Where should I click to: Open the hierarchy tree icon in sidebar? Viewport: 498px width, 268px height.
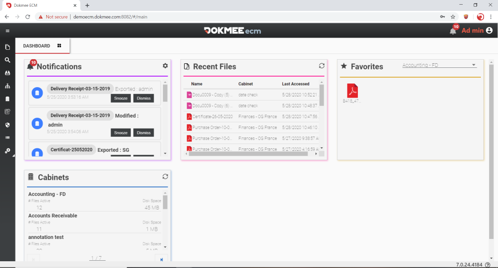7,86
